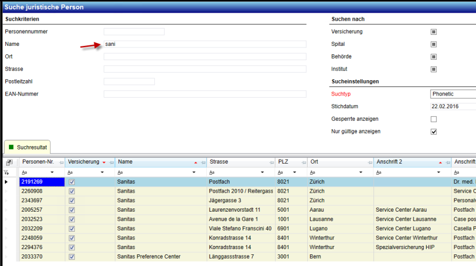Click the Name search field containing sani
The height and width of the screenshot is (266, 476).
(205, 44)
